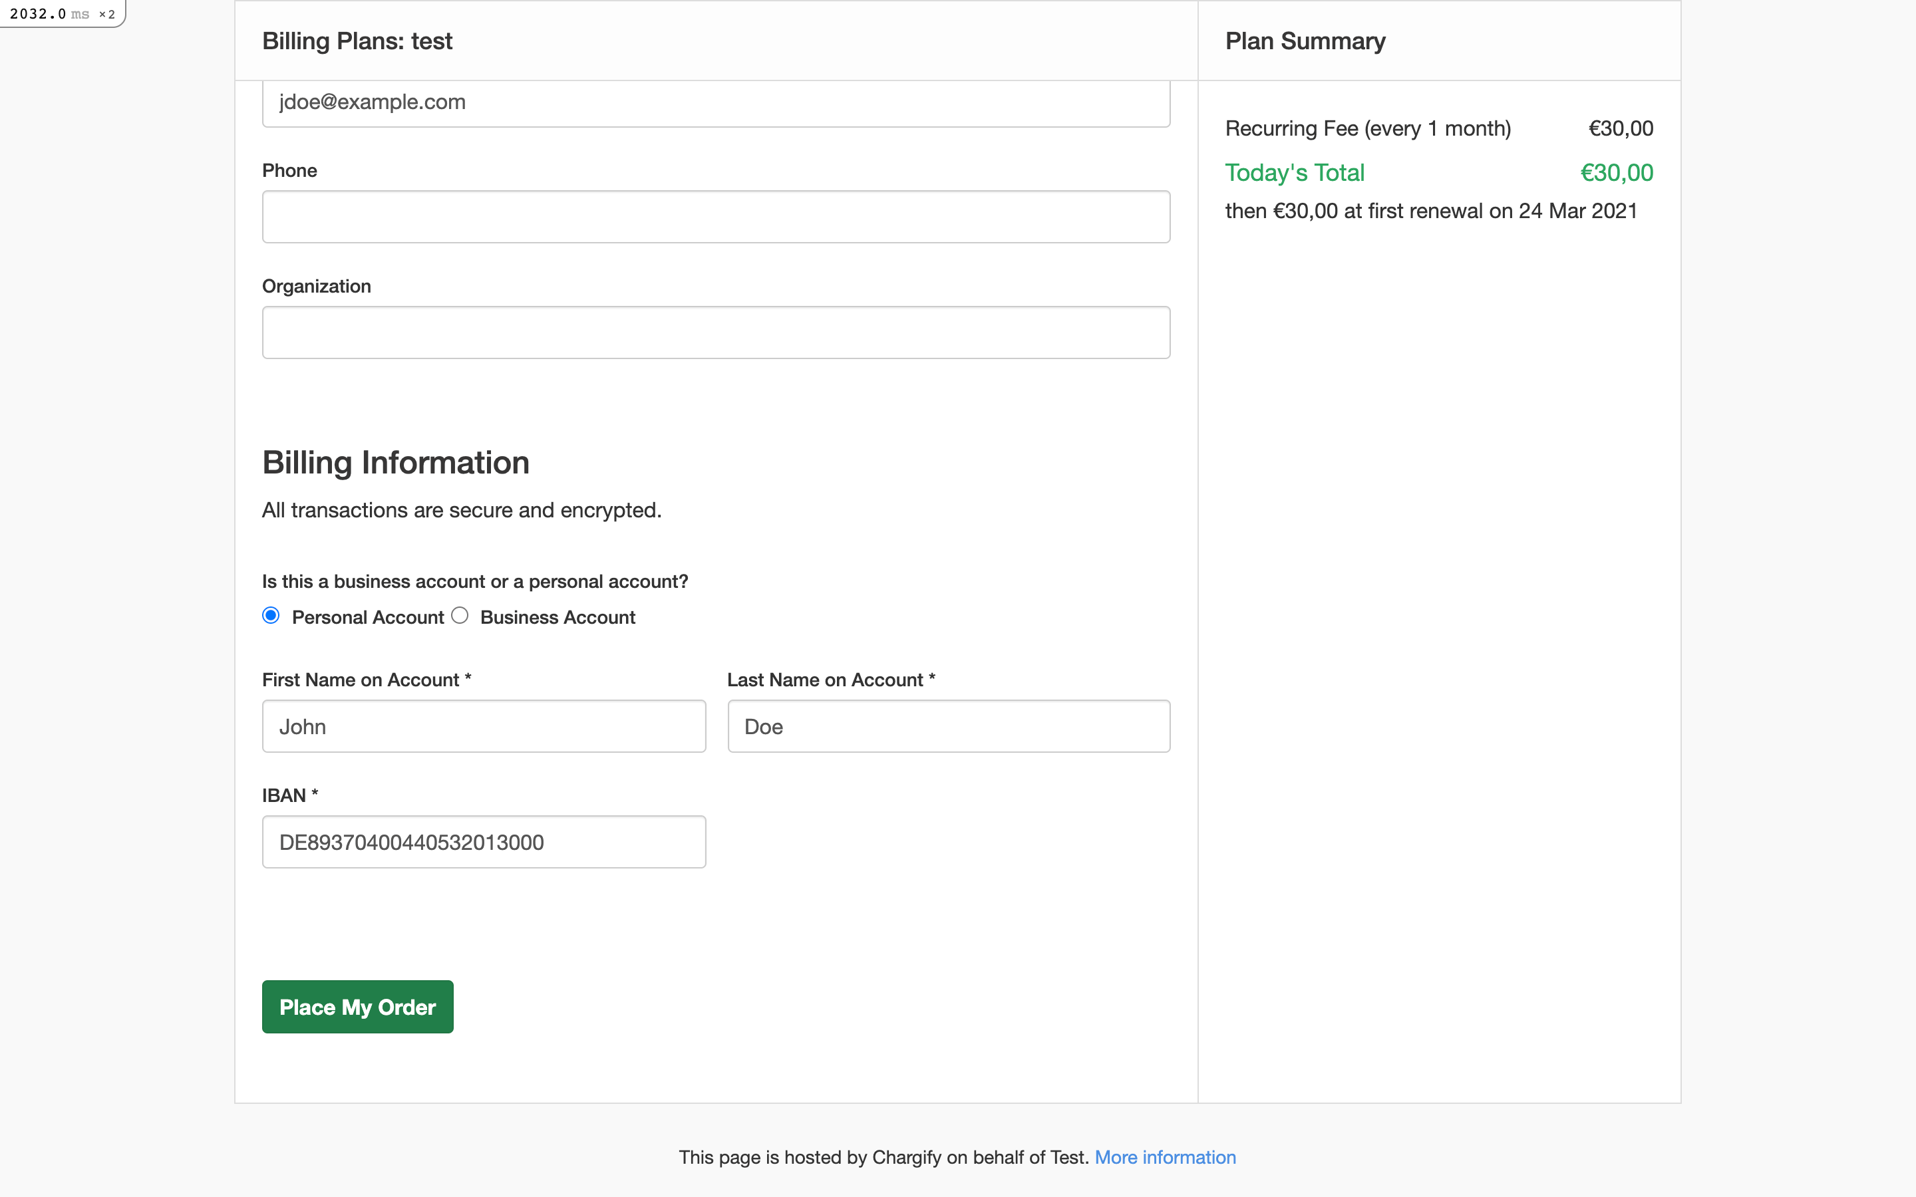
Task: Click the First Name field showing John
Action: [483, 726]
